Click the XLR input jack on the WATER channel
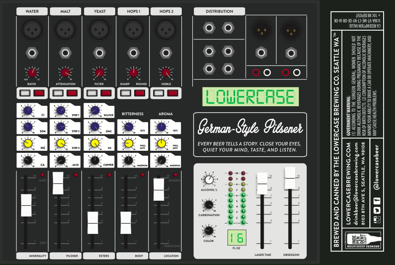Viewport: 395px width, 265px height. (32, 29)
